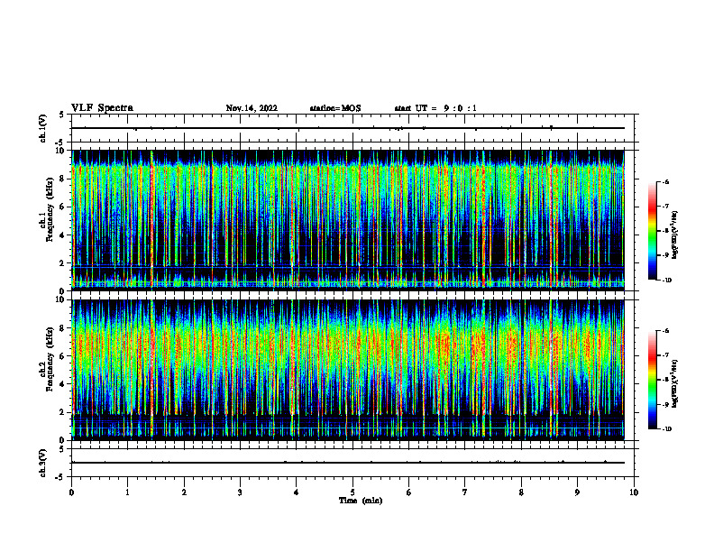
Task: Click time axis tick label "1"
Action: point(128,492)
